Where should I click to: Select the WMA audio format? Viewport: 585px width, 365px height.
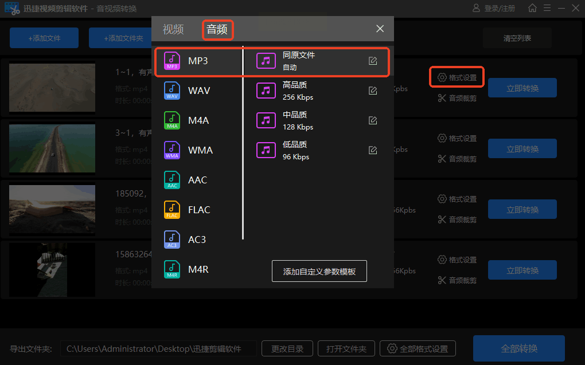pos(198,150)
